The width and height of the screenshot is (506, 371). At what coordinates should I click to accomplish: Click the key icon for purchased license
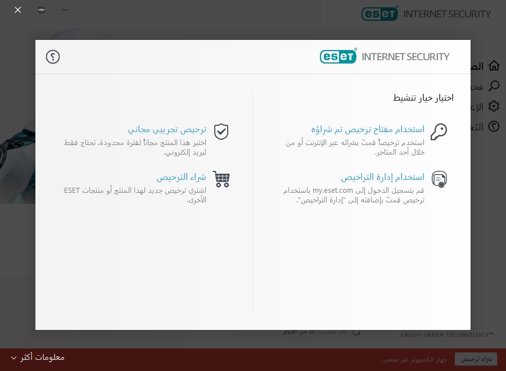pos(439,132)
